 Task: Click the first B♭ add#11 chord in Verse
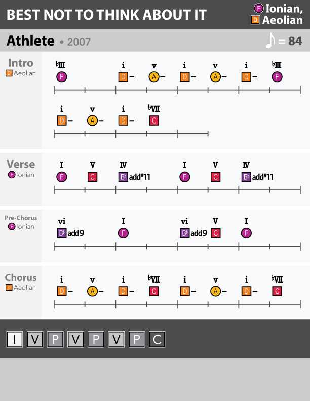point(123,177)
